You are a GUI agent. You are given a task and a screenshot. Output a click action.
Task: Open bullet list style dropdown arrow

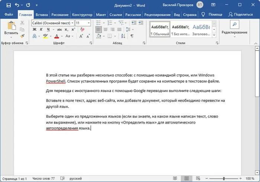104,23
